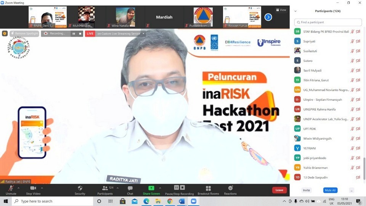Click the red LIVE indicator
Image resolution: width=366 pixels, height=206 pixels.
point(90,34)
